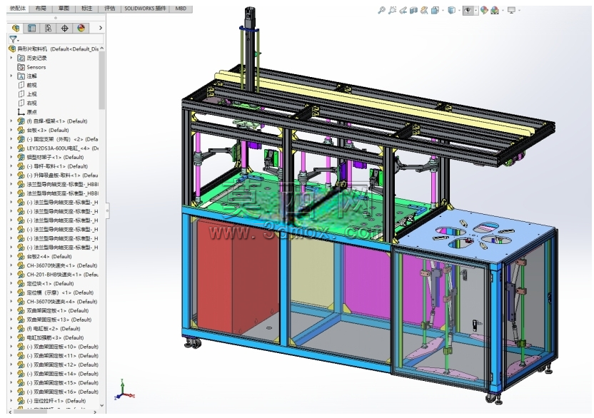Switch to the SOLIDWORKS 插件 tab
This screenshot has width=594, height=418.
[146, 8]
